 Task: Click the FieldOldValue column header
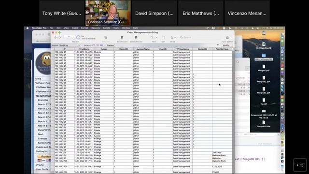click(222, 49)
